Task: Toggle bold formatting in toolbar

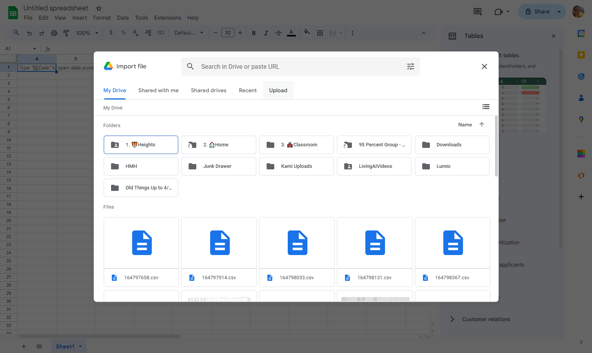Action: [x=254, y=33]
